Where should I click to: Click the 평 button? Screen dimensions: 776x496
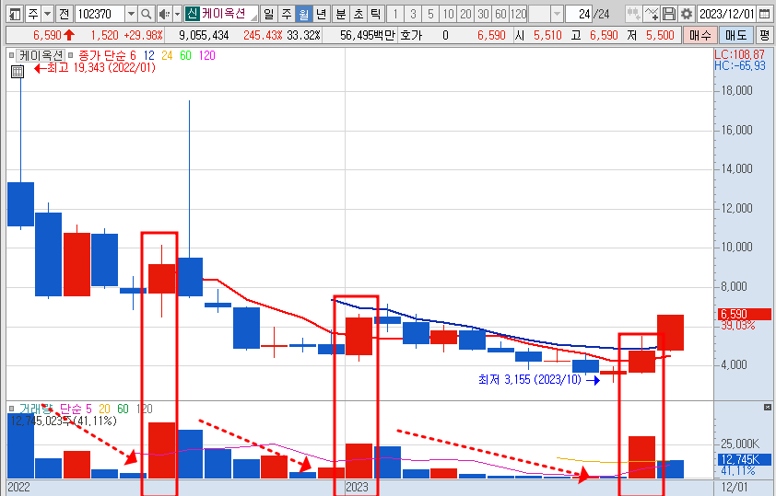pyautogui.click(x=765, y=35)
